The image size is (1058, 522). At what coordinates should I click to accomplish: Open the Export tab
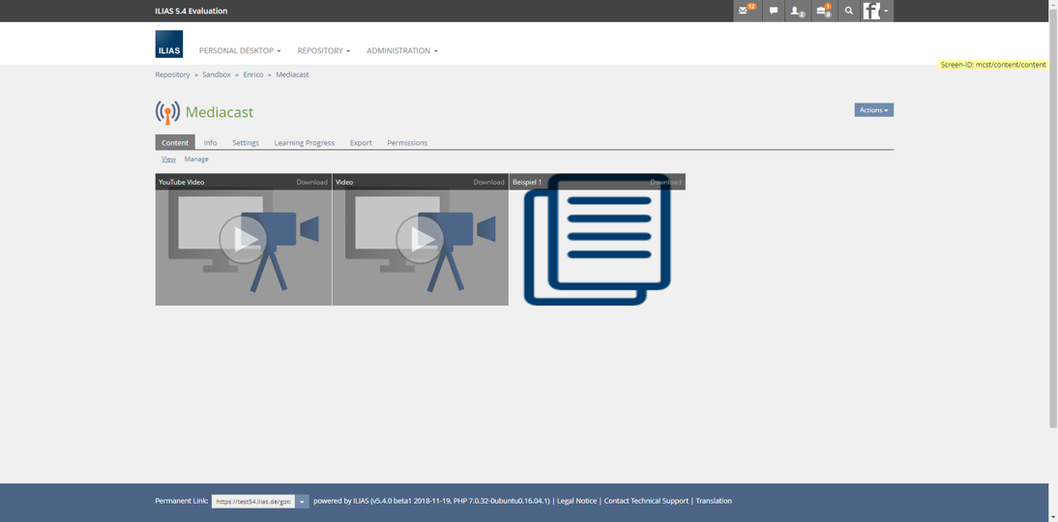[361, 142]
